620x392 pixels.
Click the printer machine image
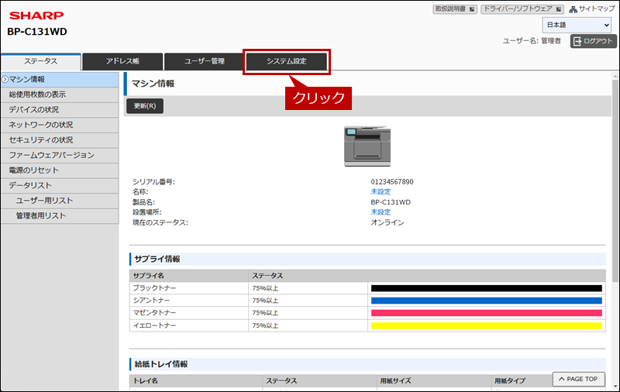point(367,146)
